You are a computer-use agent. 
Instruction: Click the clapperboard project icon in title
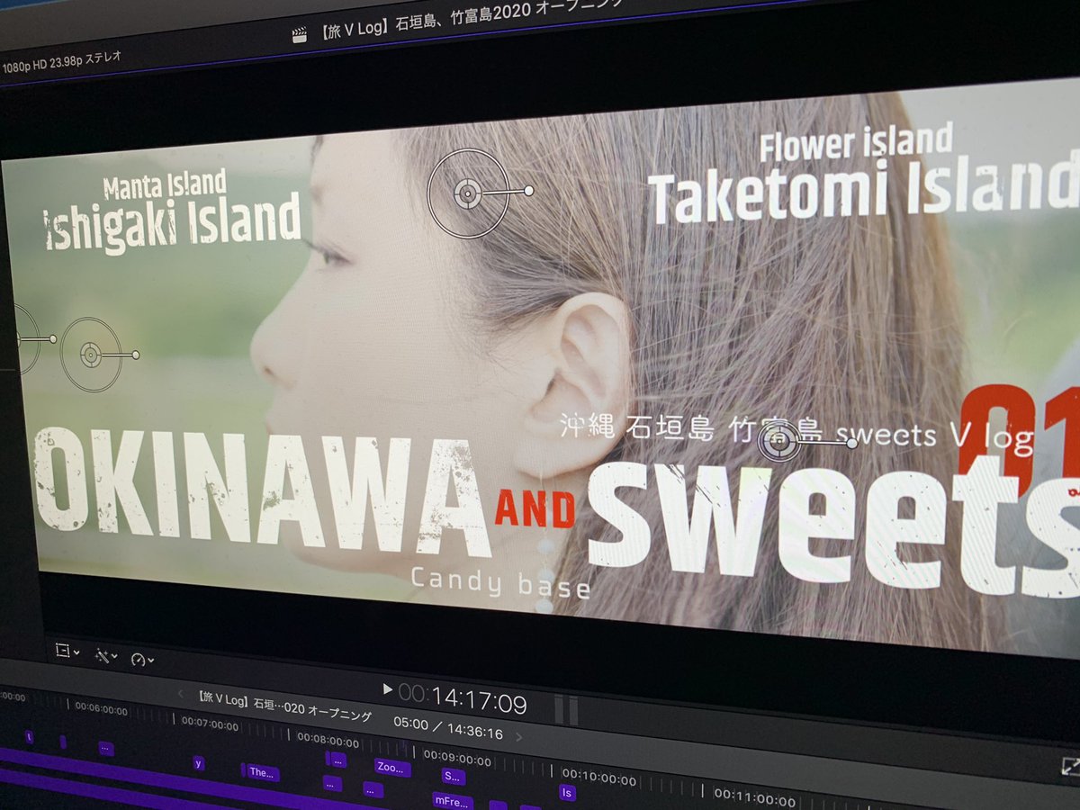coord(300,35)
